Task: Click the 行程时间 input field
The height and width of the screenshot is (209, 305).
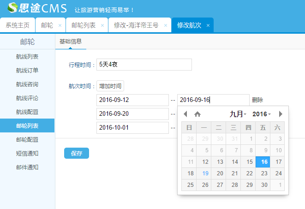Action: click(144, 65)
